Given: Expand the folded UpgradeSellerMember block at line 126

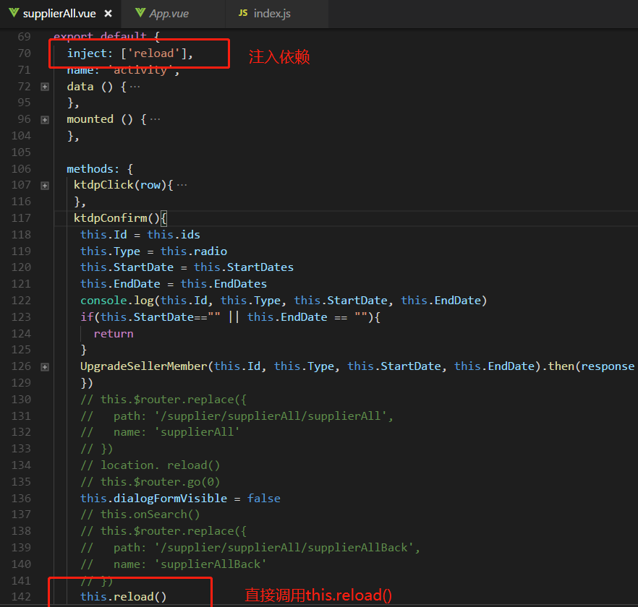Looking at the screenshot, I should pyautogui.click(x=45, y=366).
